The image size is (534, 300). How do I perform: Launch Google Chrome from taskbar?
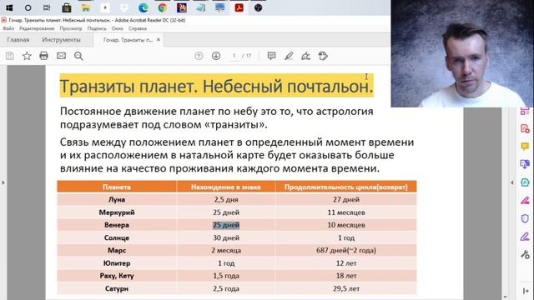pos(163,7)
